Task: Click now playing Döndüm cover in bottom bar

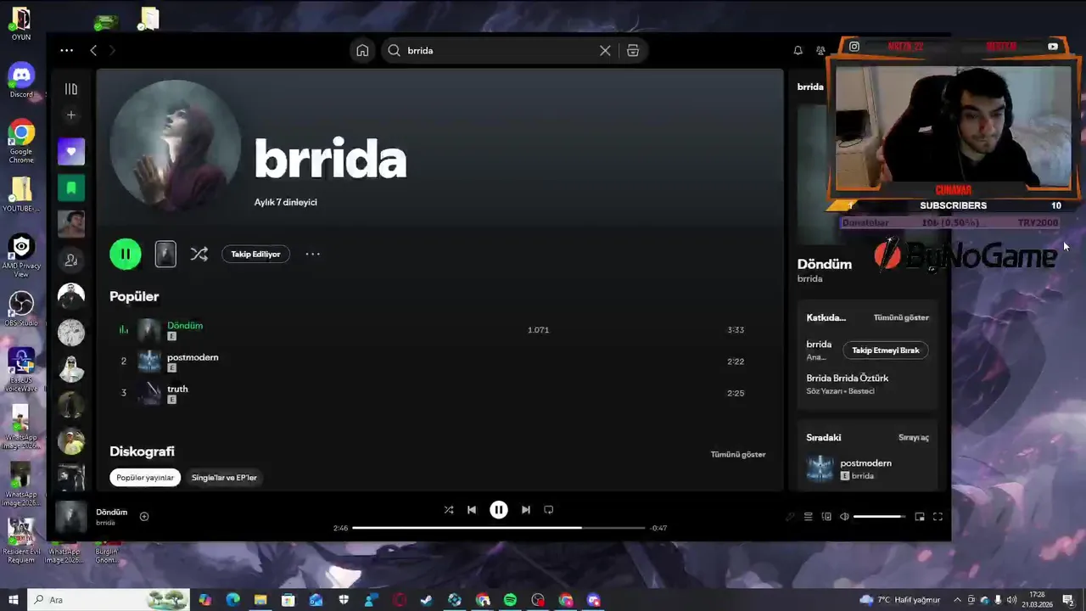Action: (x=71, y=517)
